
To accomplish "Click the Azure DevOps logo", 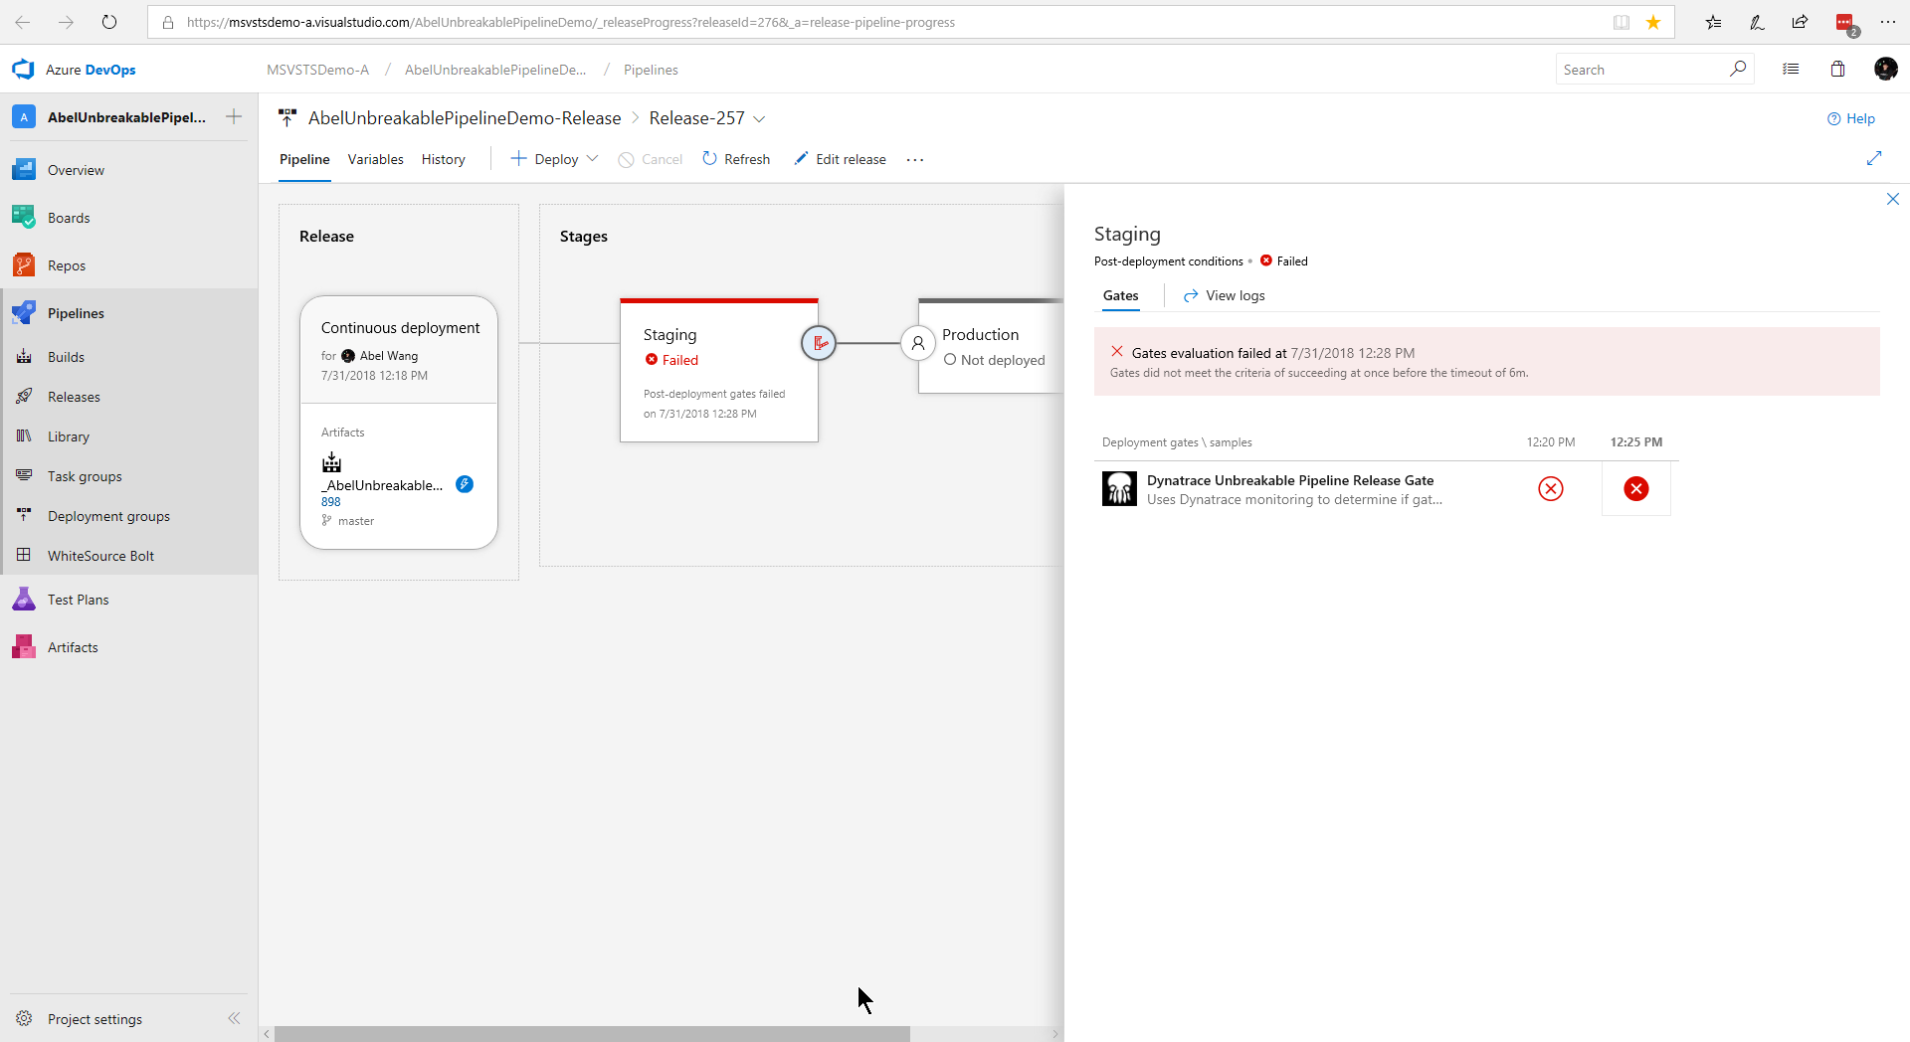I will click(23, 70).
